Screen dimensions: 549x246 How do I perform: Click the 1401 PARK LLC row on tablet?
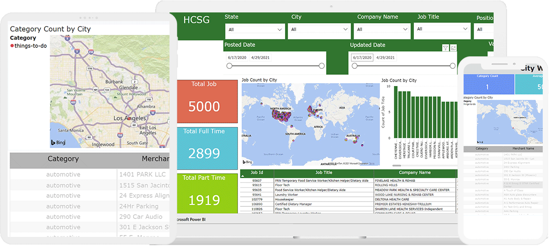click(x=90, y=174)
